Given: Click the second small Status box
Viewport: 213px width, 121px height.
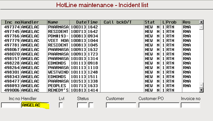Looking at the screenshot, I should 91,105.
